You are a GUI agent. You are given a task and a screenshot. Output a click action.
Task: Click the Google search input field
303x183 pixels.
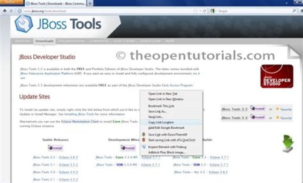coord(254,11)
